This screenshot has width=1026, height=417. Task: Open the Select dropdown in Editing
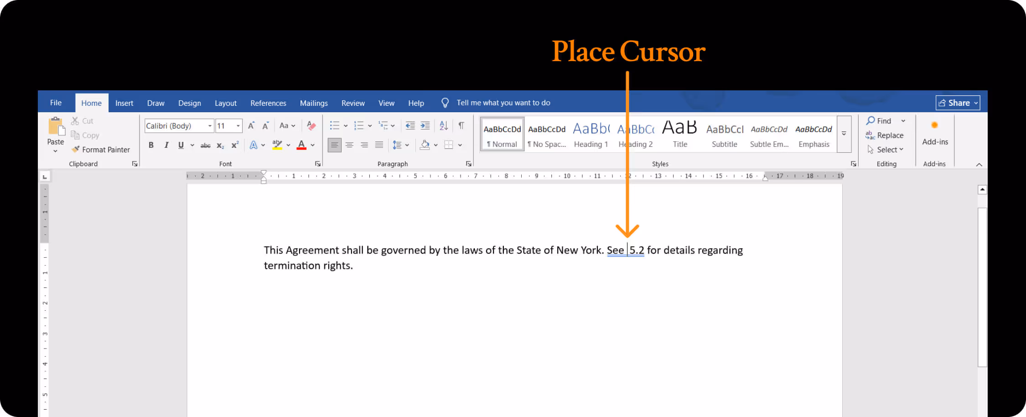[x=885, y=150]
